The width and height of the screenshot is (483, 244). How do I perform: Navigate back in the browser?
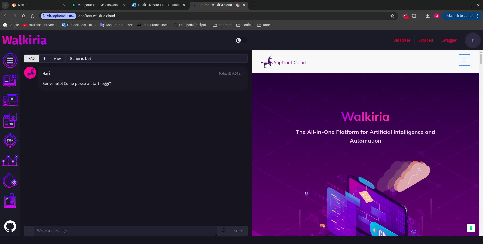pos(6,16)
